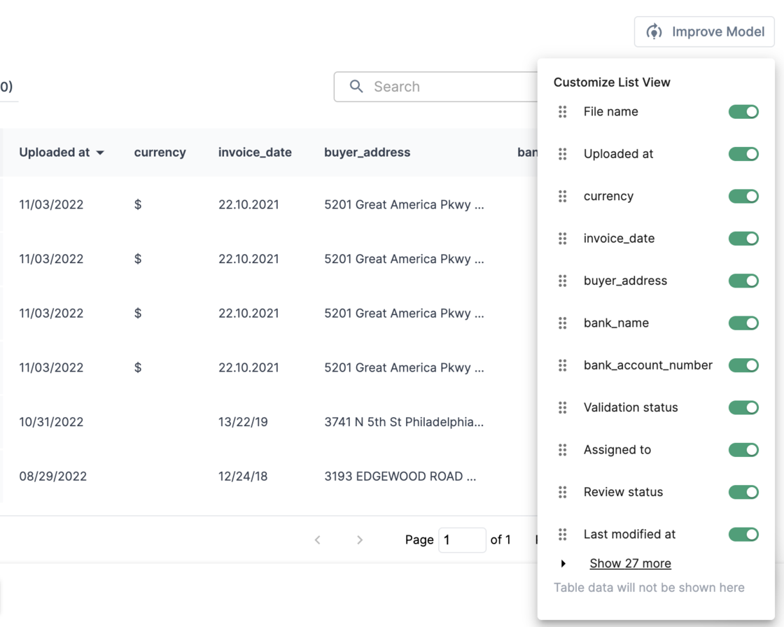Click the drag handle beside Review status
Viewport: 784px width, 627px height.
562,492
